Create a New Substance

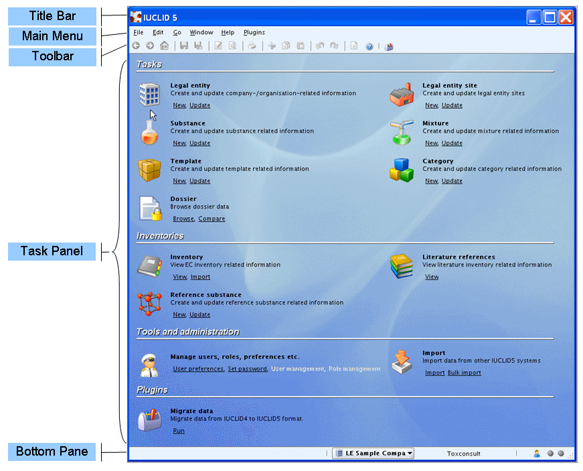tap(179, 143)
